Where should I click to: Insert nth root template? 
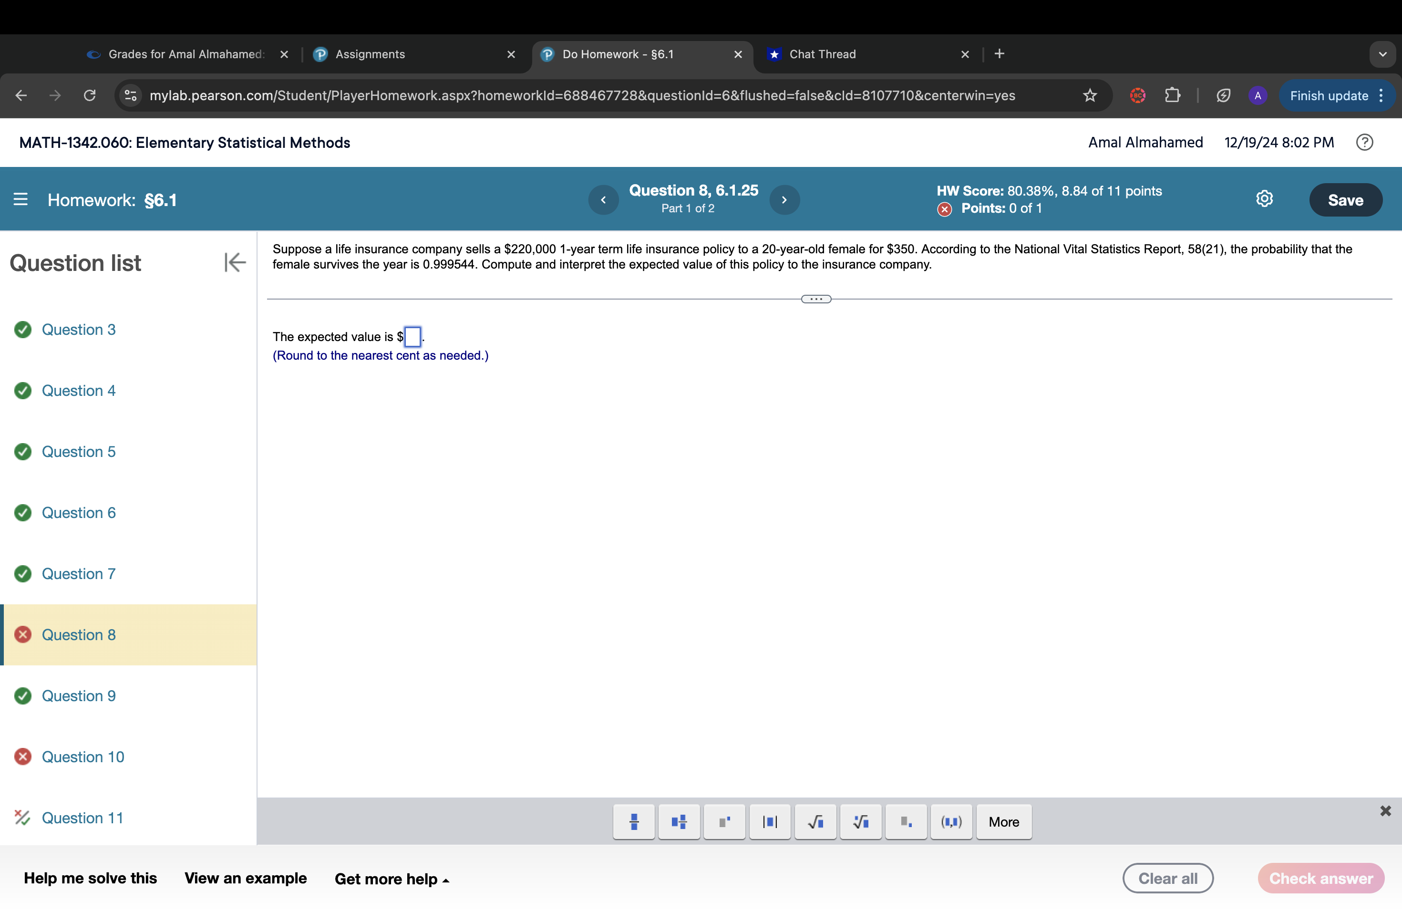pos(860,821)
